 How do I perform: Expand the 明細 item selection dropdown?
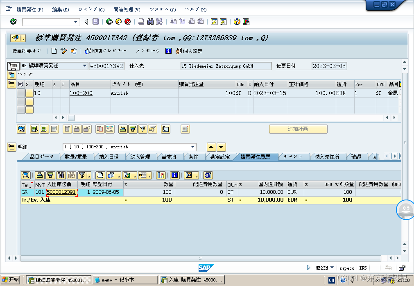point(192,147)
